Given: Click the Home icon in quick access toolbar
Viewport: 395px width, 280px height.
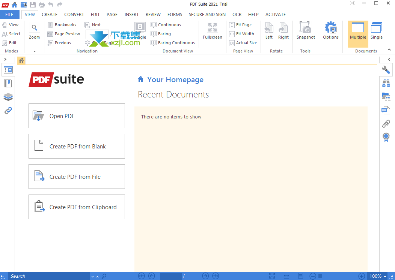Looking at the screenshot, I should [x=14, y=4].
